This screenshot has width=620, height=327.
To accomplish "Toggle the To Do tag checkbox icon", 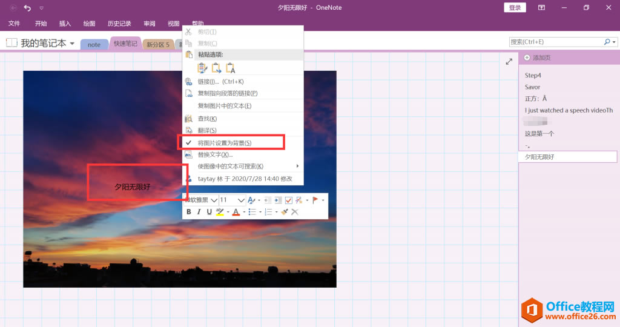I will (289, 200).
